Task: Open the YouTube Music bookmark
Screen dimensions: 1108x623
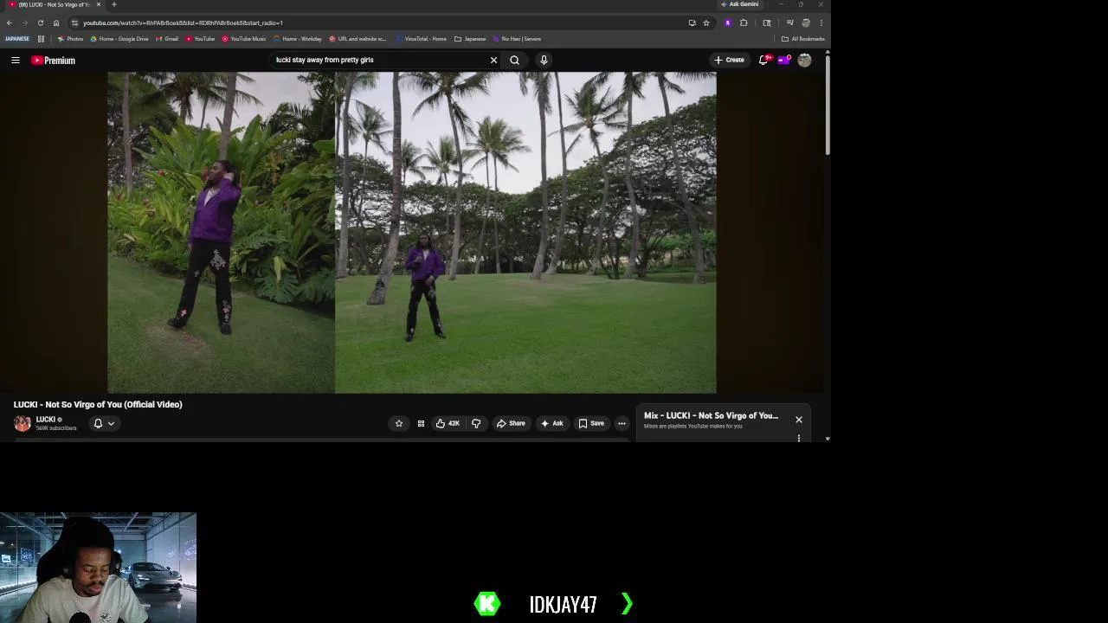Action: click(x=244, y=39)
